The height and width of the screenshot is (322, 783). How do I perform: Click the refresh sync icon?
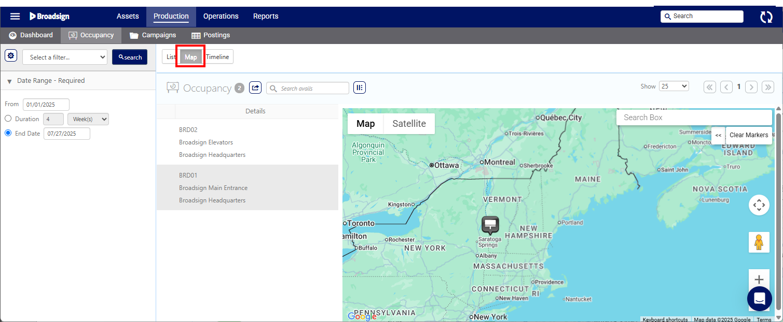coord(766,17)
